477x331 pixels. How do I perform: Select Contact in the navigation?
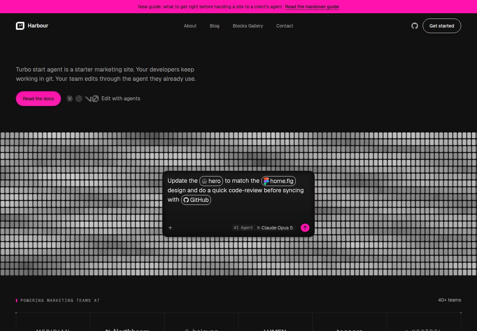tap(285, 26)
